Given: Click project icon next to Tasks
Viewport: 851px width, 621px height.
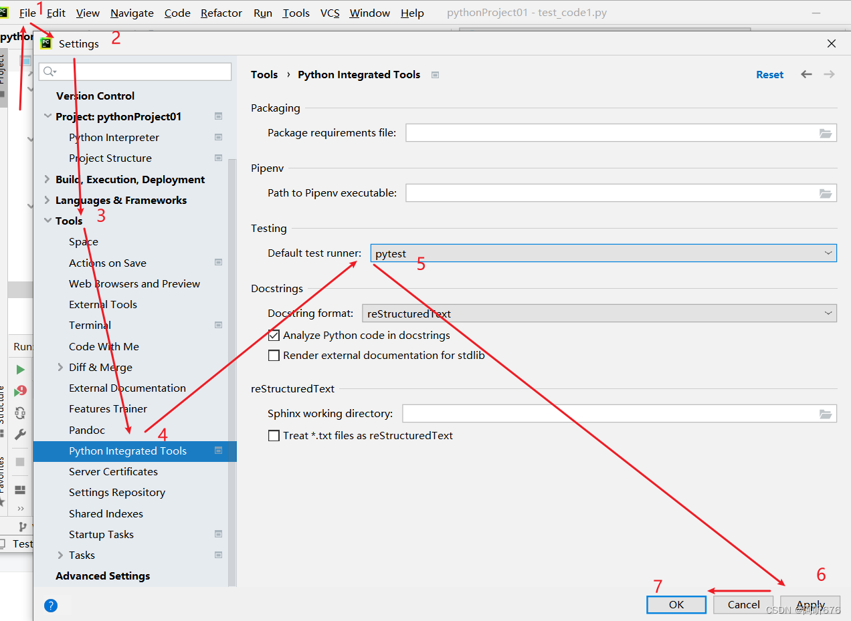Looking at the screenshot, I should tap(218, 555).
